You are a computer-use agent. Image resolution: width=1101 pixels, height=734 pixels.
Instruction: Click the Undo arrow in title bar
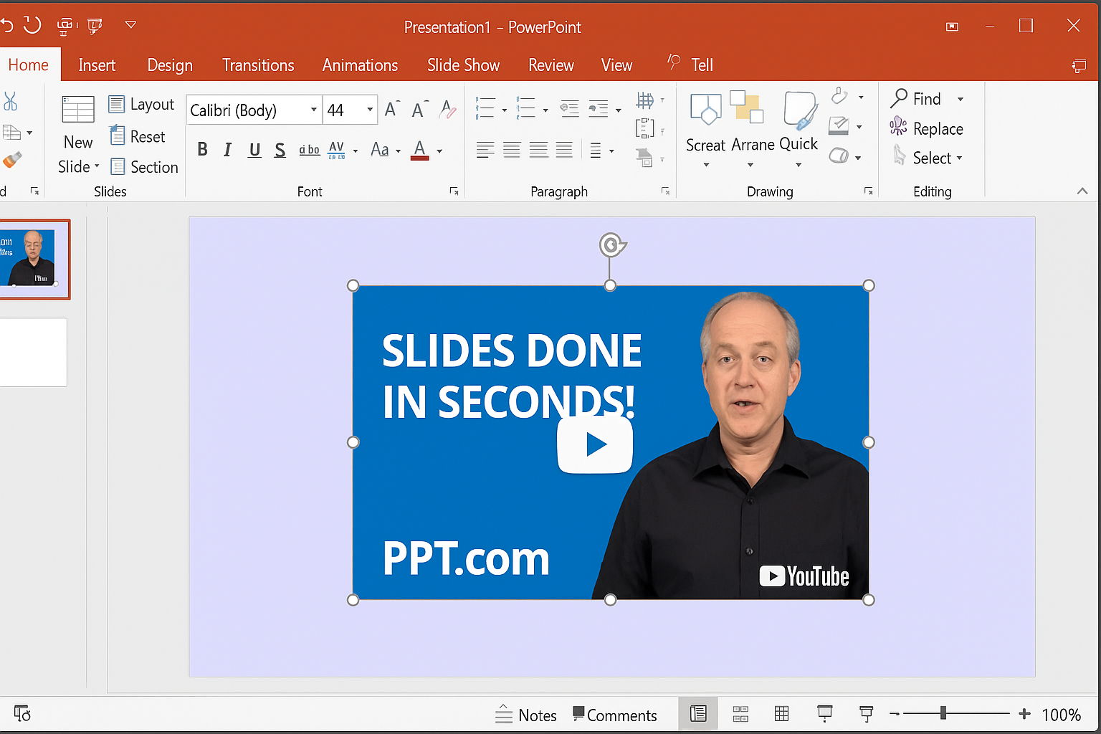6,26
